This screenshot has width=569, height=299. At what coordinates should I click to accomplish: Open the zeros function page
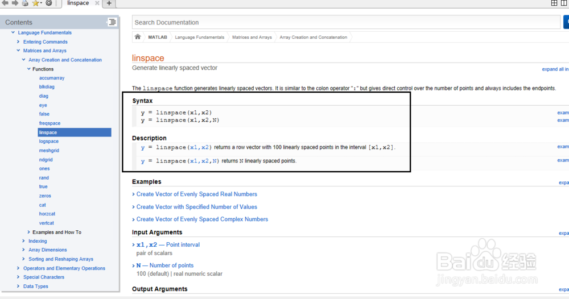click(x=45, y=196)
